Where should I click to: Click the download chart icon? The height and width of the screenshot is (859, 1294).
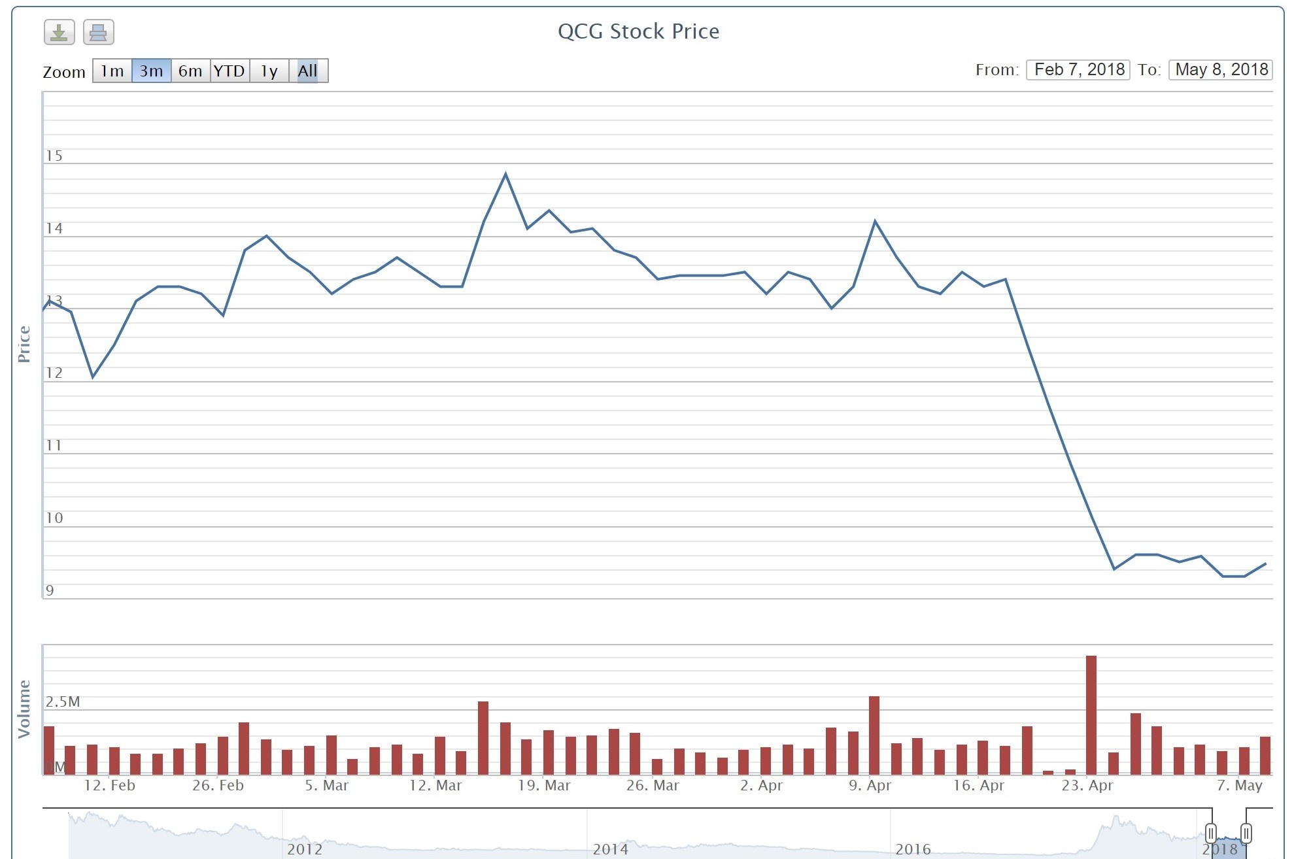[x=60, y=32]
